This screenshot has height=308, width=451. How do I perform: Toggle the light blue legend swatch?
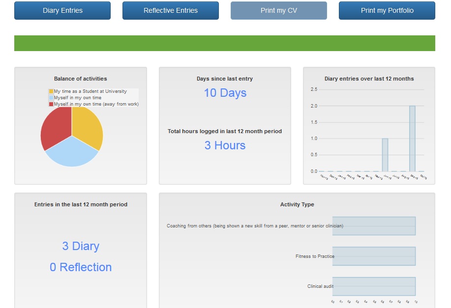[x=51, y=98]
